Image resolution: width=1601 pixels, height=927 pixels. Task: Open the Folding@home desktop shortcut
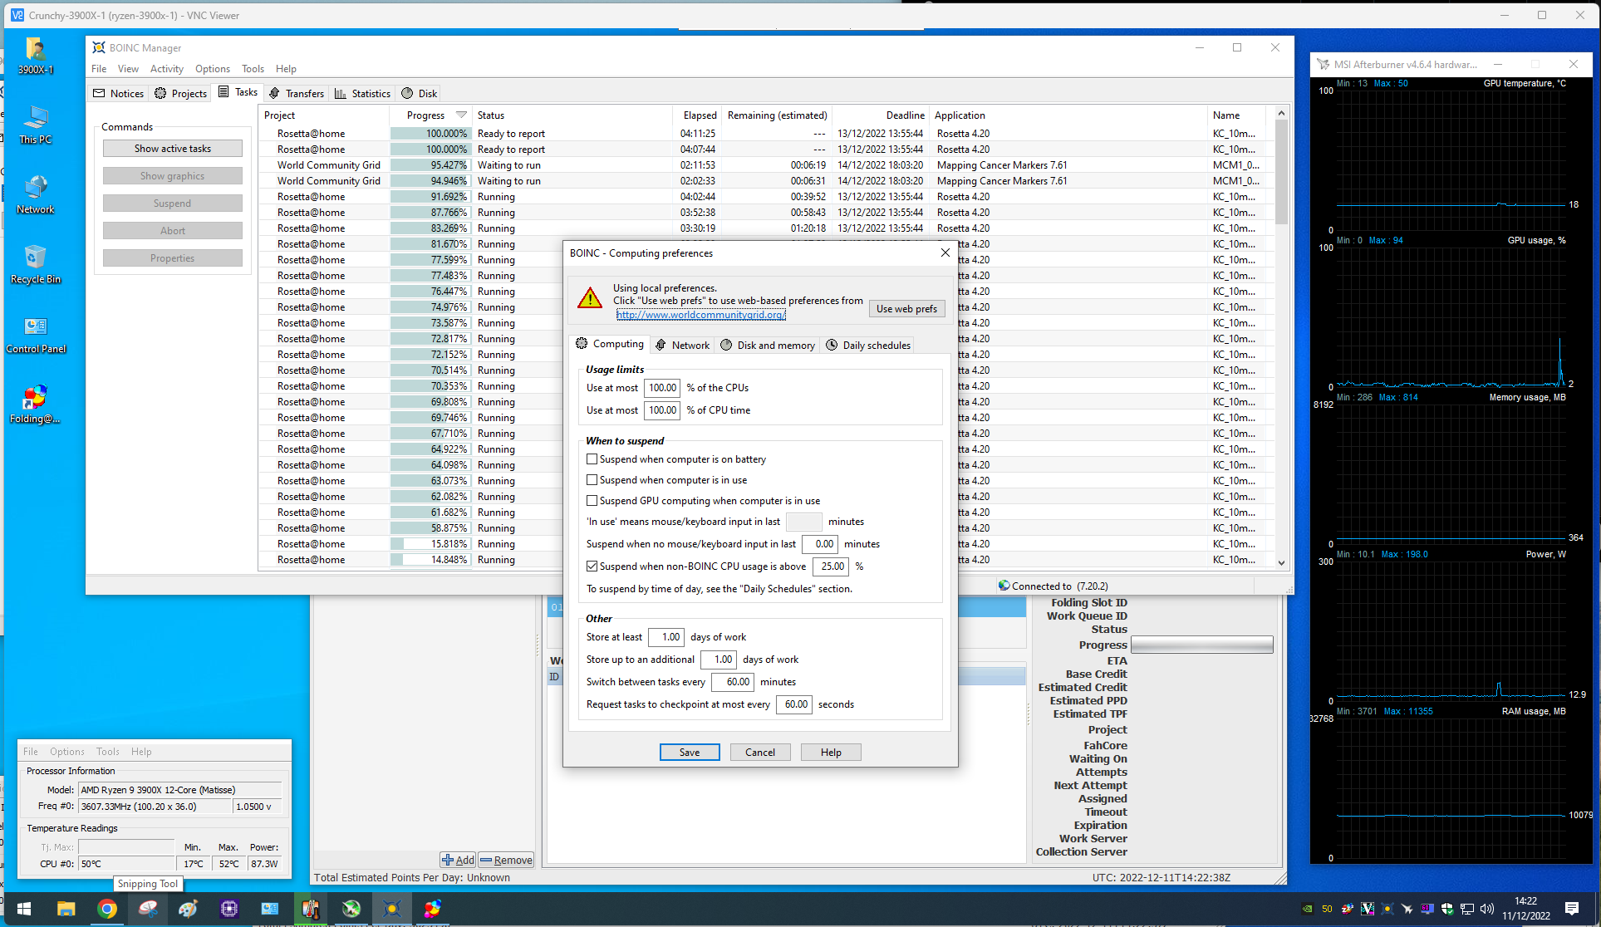tap(36, 405)
